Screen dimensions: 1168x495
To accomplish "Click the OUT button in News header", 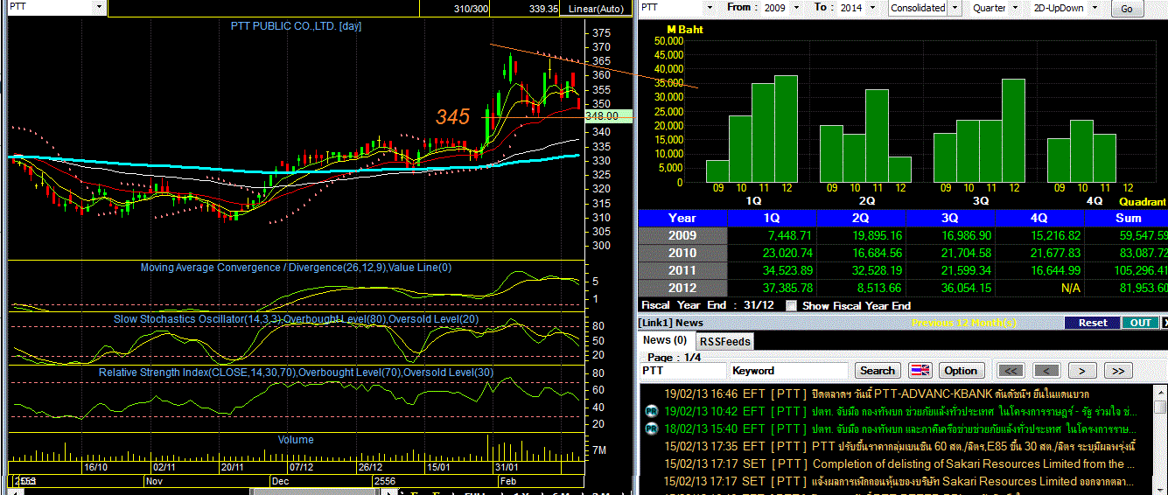I will point(1141,323).
